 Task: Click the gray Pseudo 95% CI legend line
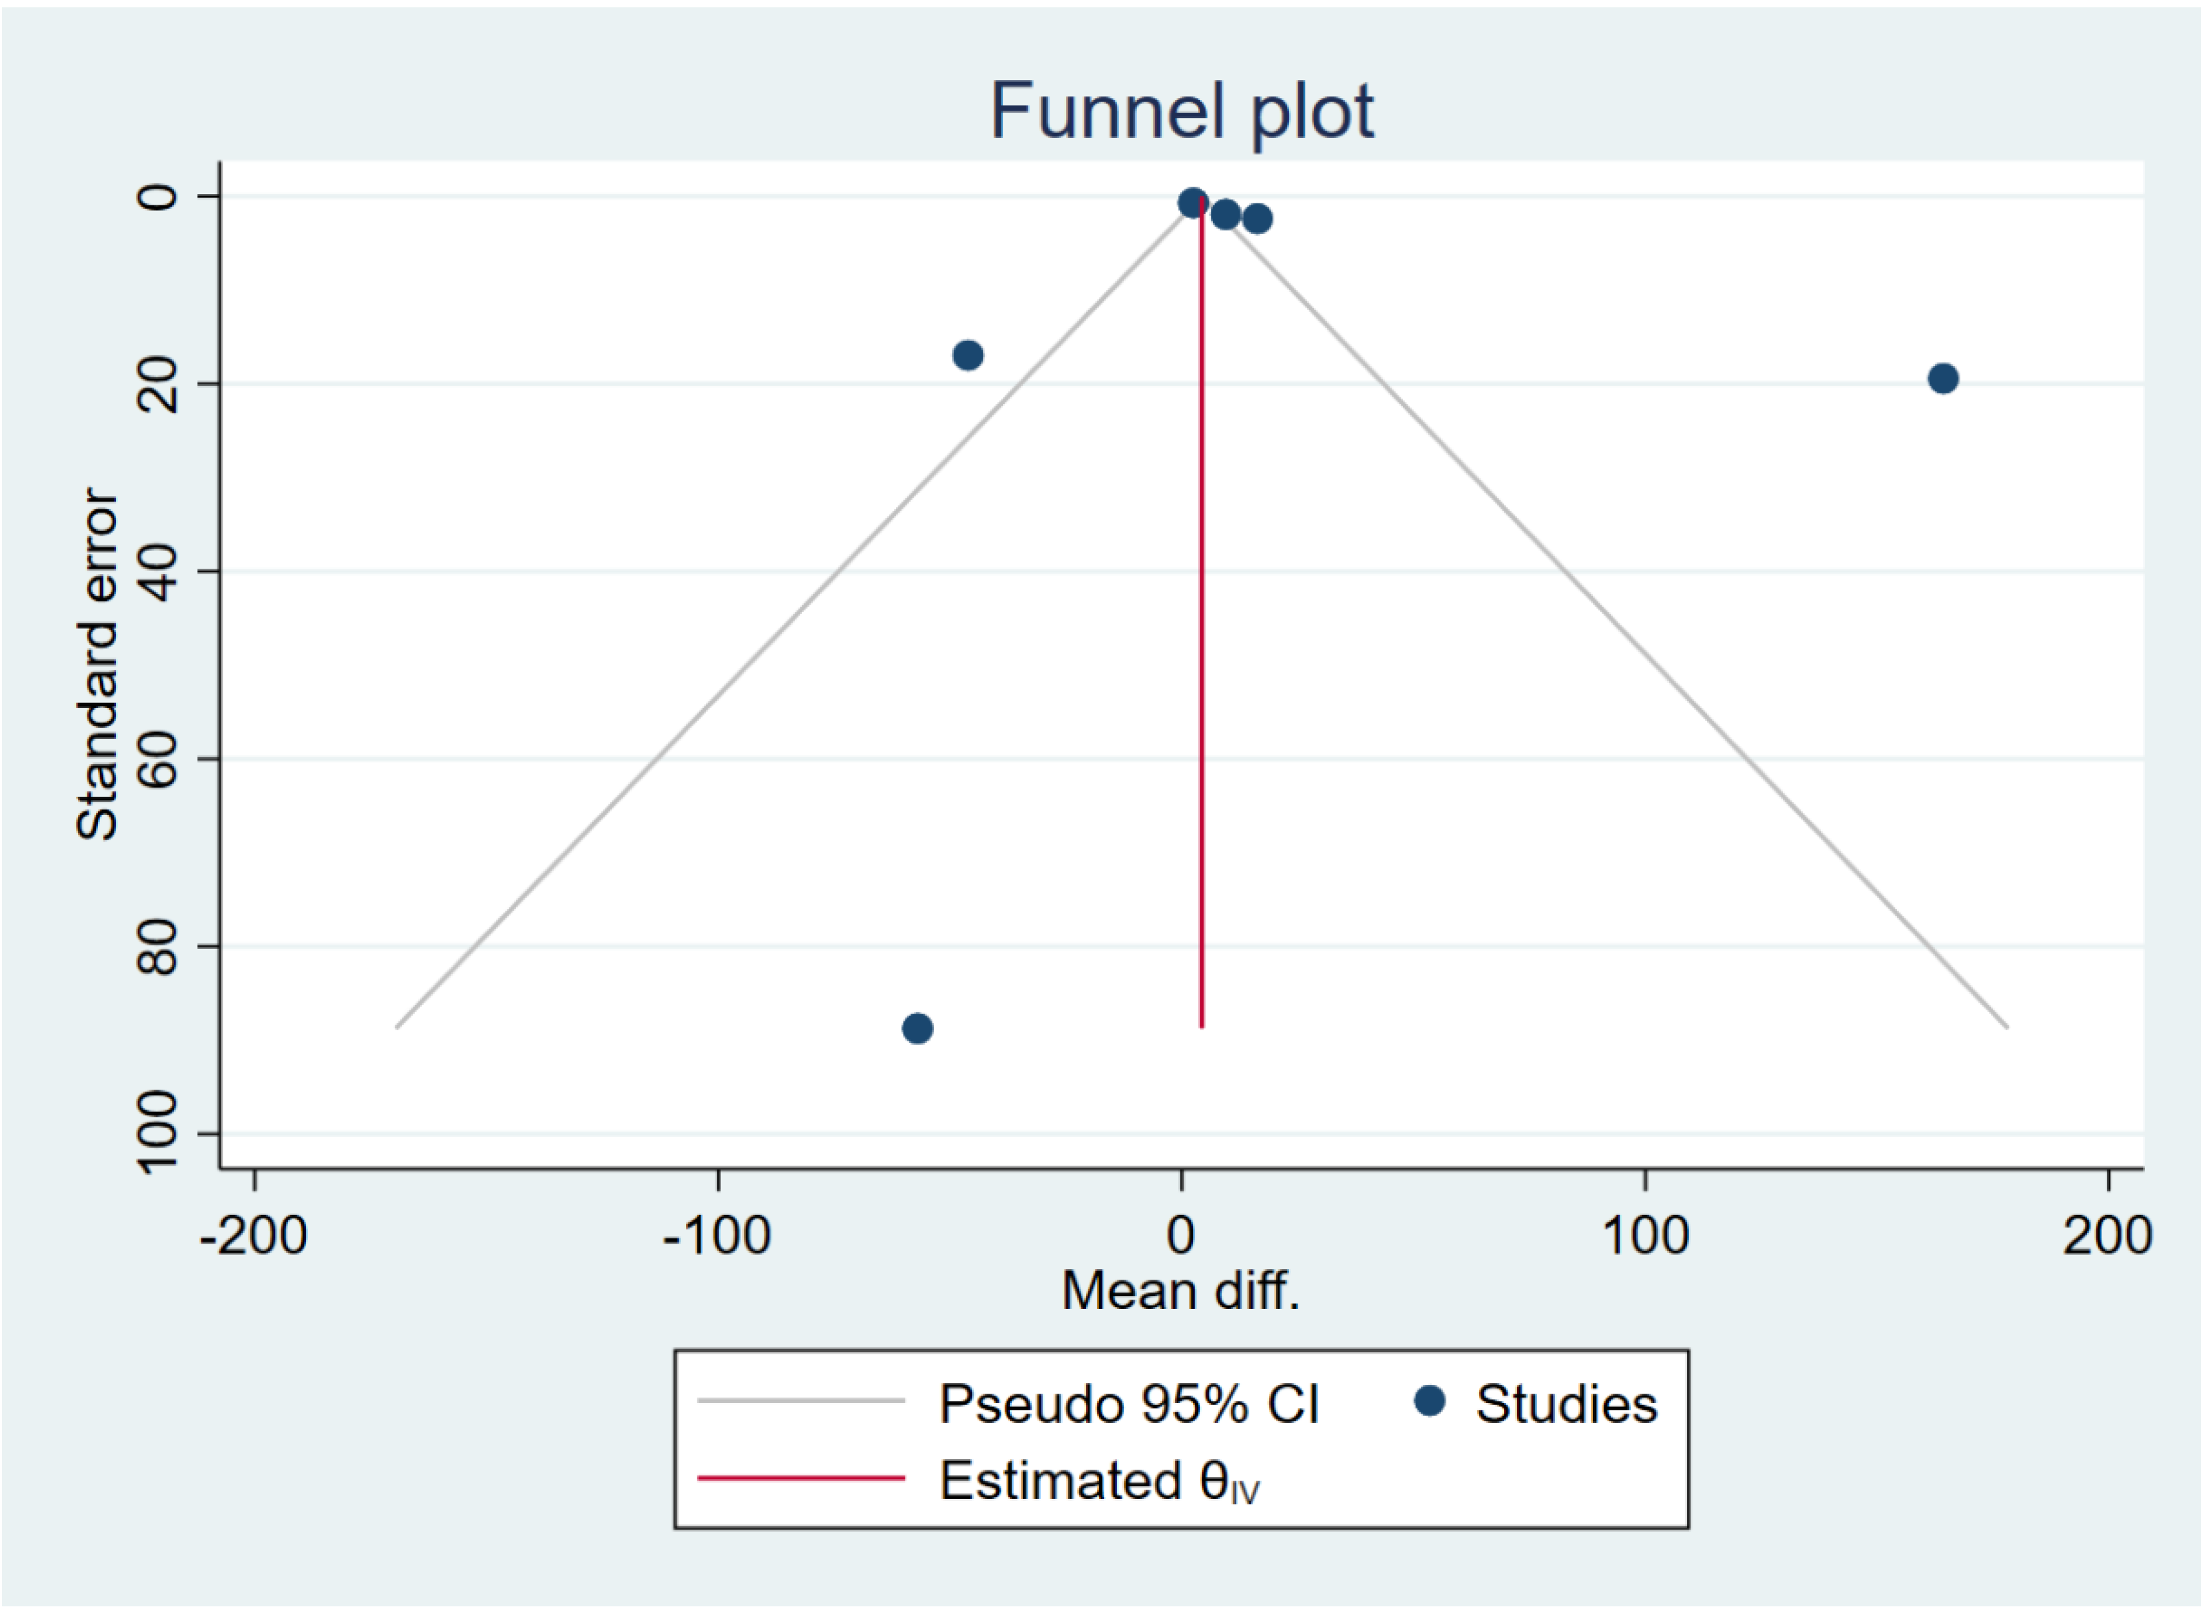(x=800, y=1401)
